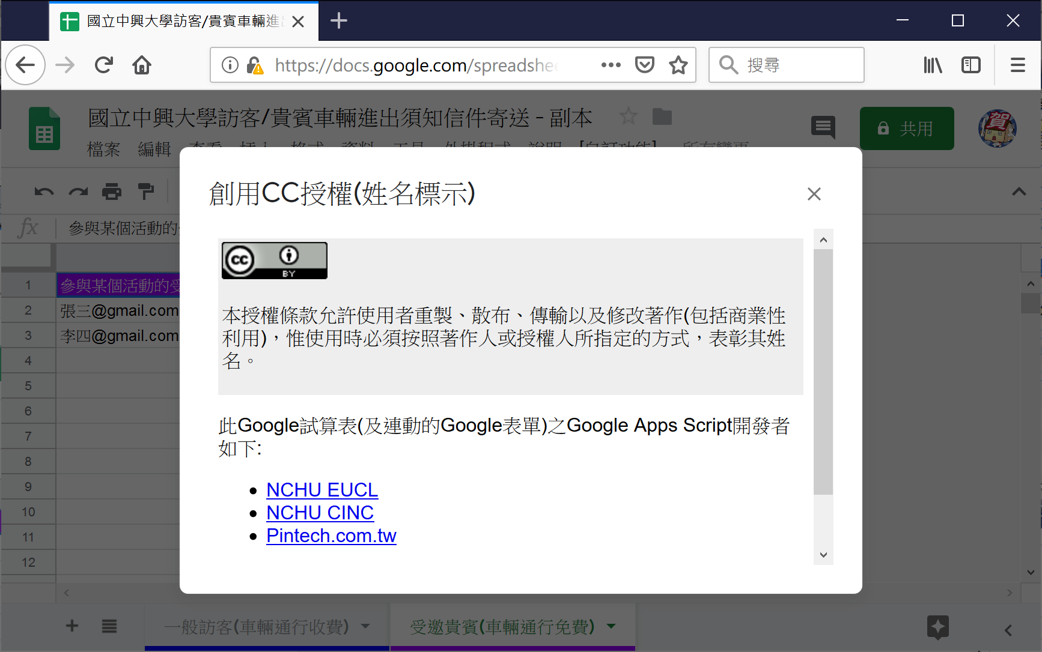Close the spreadsheet browser tab
1042x652 pixels.
298,22
